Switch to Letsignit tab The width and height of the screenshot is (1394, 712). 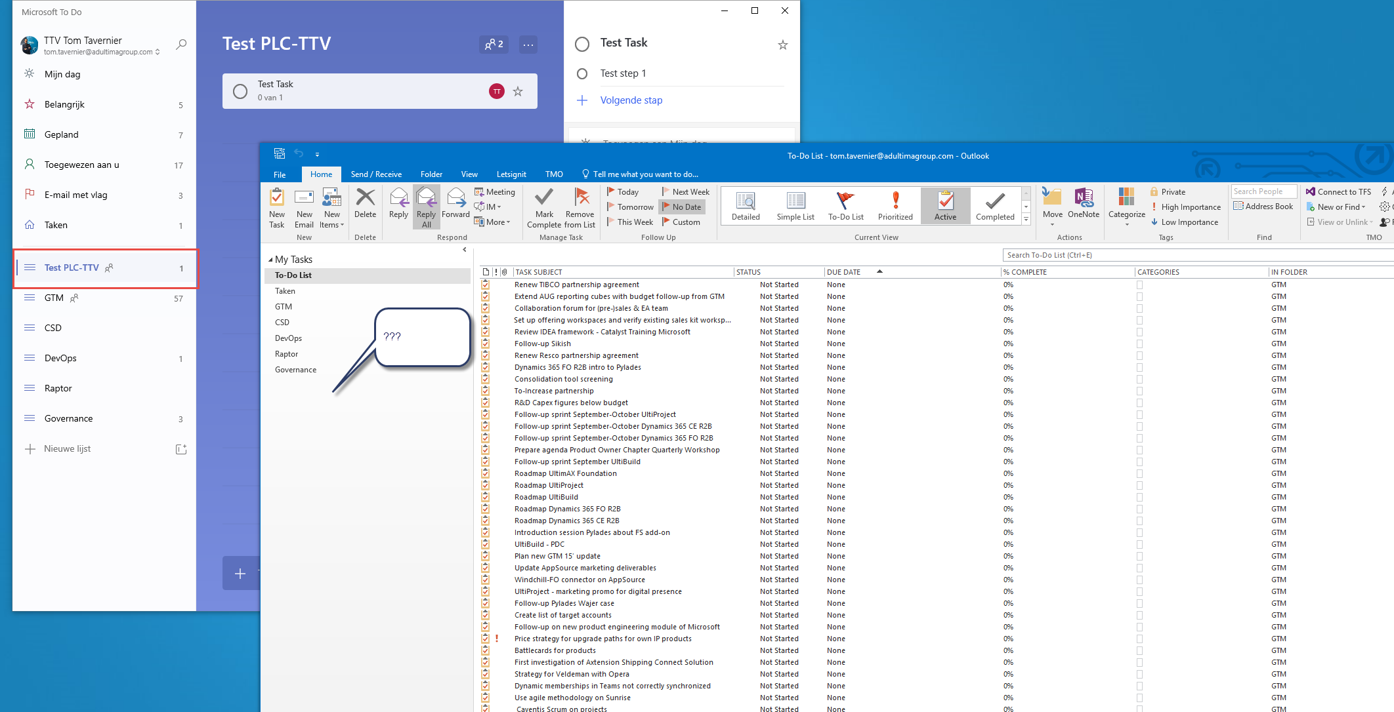tap(511, 174)
